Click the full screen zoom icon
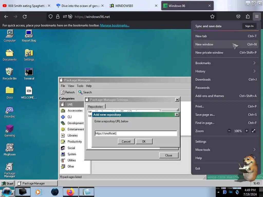 pos(253,131)
